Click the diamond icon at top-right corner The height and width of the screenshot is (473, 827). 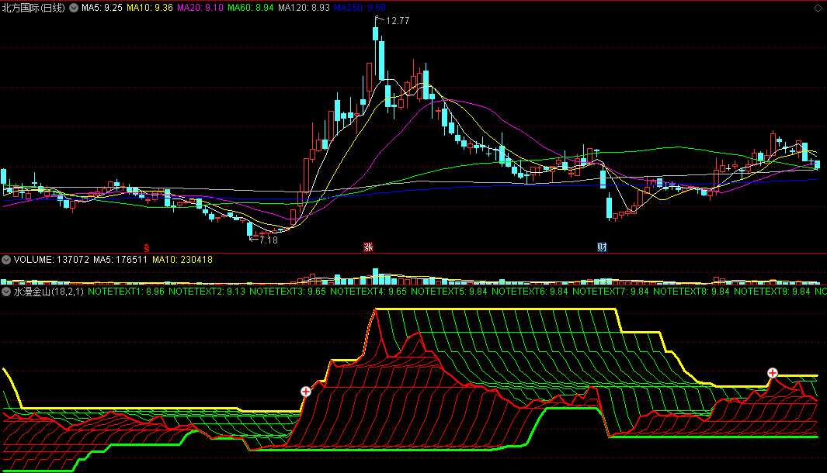(x=818, y=8)
